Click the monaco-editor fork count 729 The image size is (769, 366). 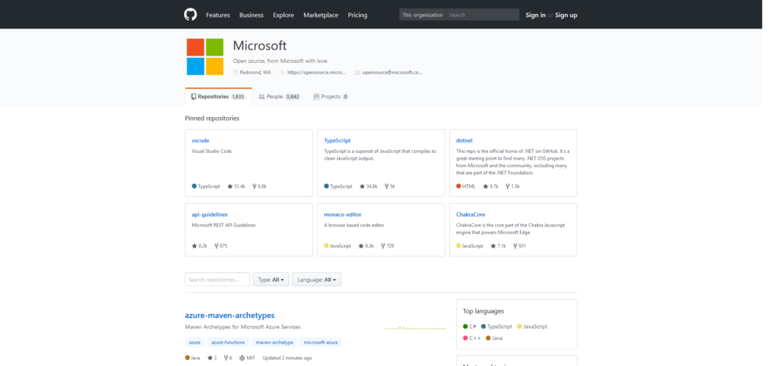click(387, 246)
